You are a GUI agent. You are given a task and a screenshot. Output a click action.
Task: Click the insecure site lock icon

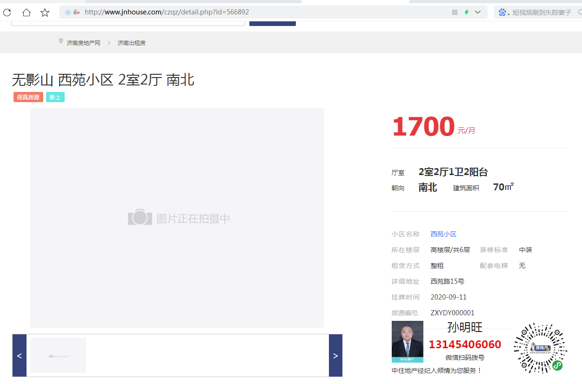[x=76, y=12]
